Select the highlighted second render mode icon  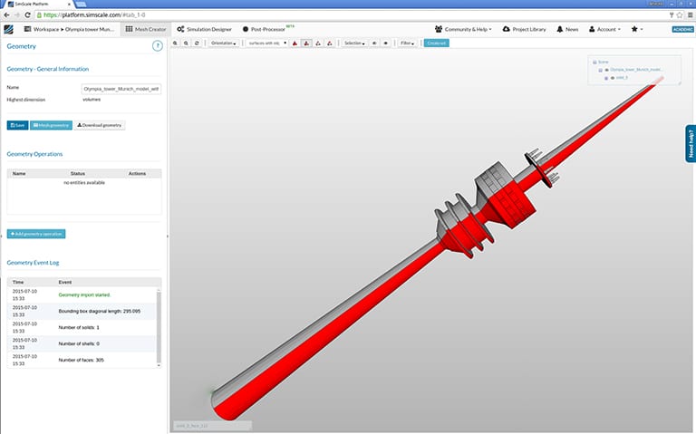307,43
